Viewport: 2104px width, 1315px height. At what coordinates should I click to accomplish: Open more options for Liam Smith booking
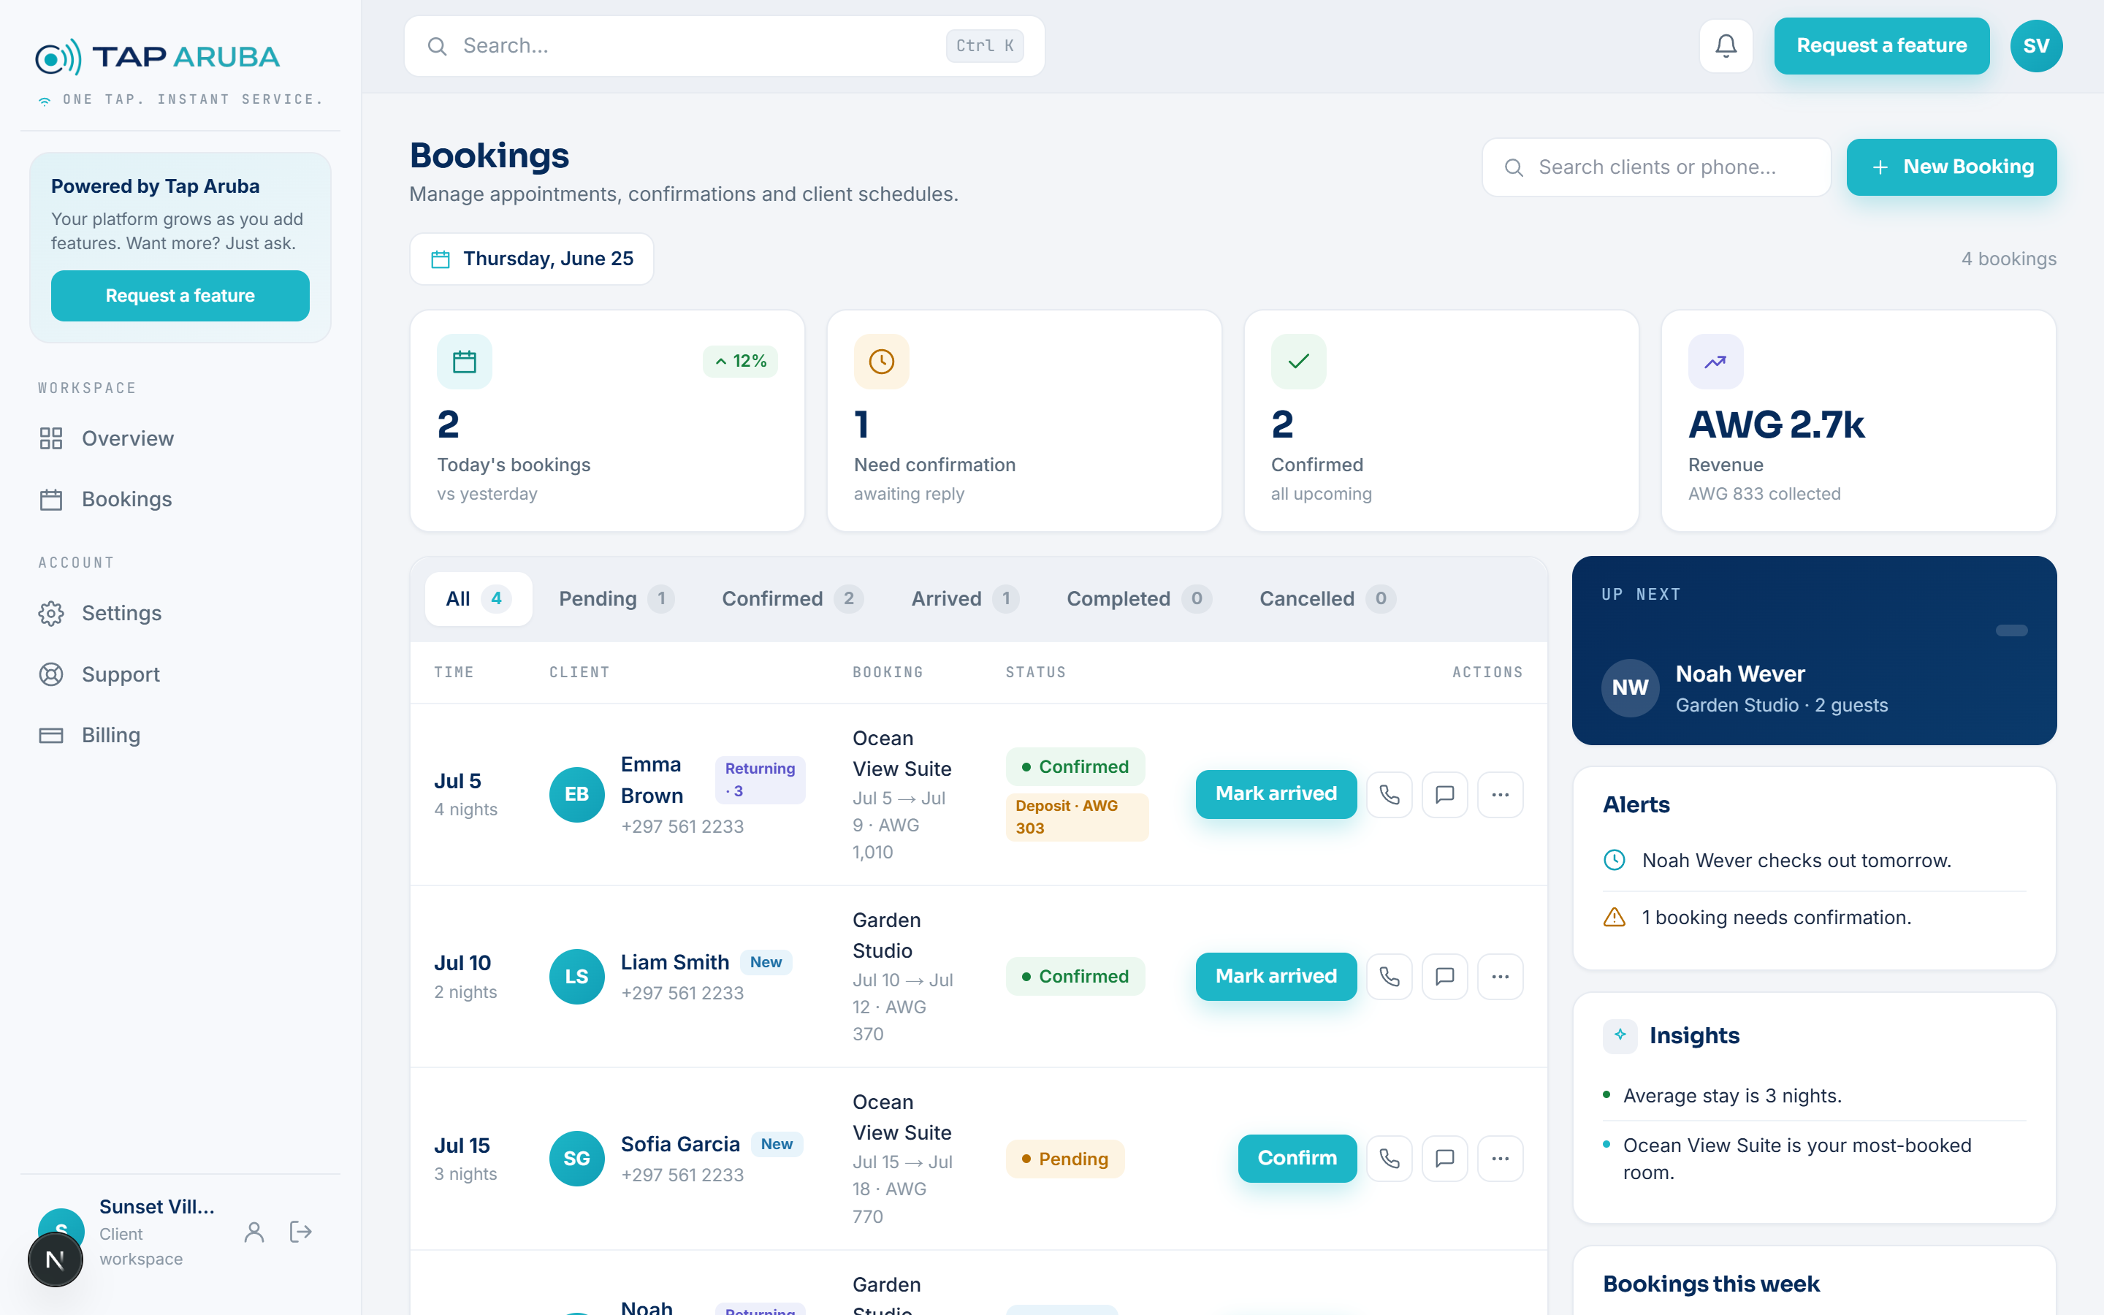1501,976
